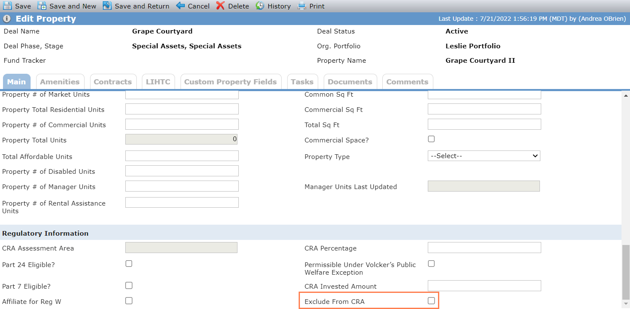The width and height of the screenshot is (630, 309).
Task: Check the Part 24 Eligible? checkbox
Action: [129, 264]
